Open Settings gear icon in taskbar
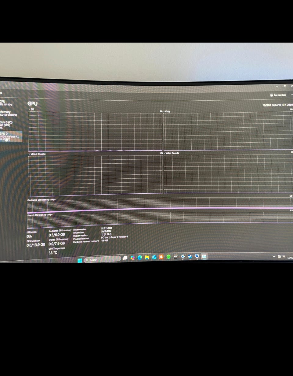Image resolution: width=293 pixels, height=376 pixels. pos(183,257)
